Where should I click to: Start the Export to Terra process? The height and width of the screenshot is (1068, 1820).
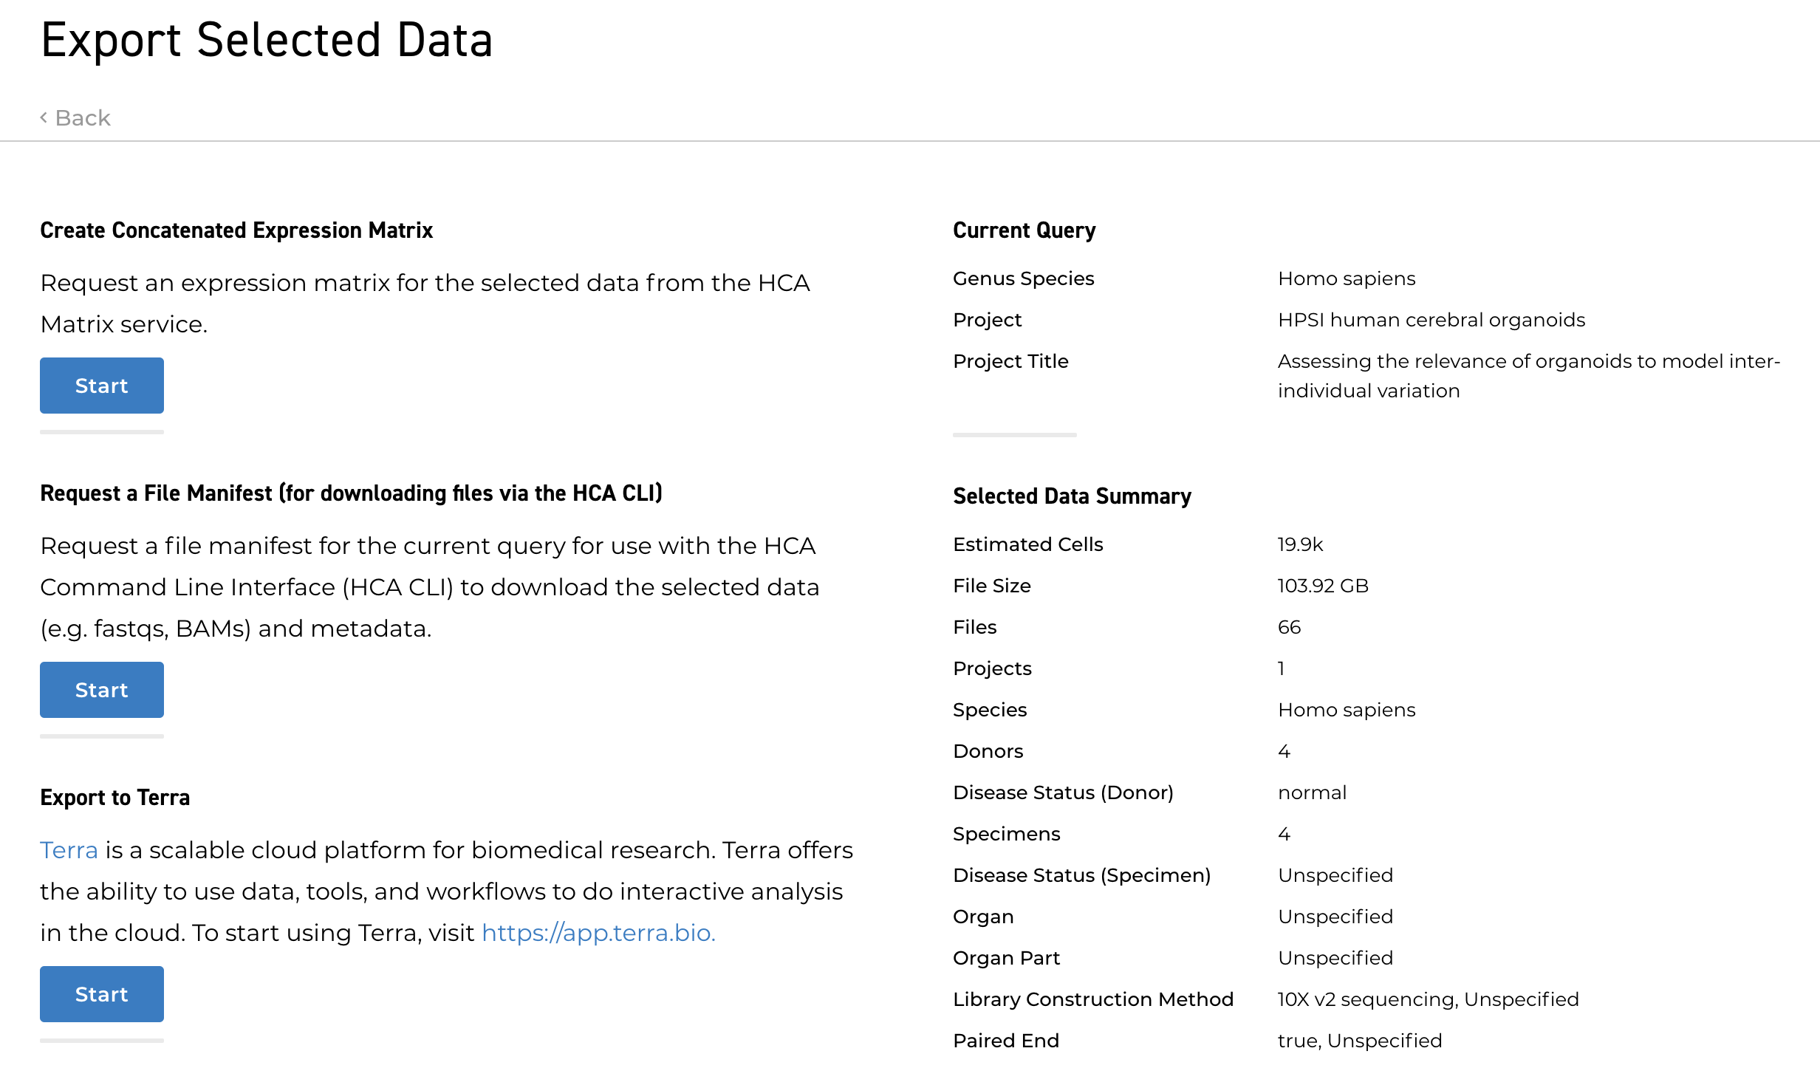pos(102,994)
